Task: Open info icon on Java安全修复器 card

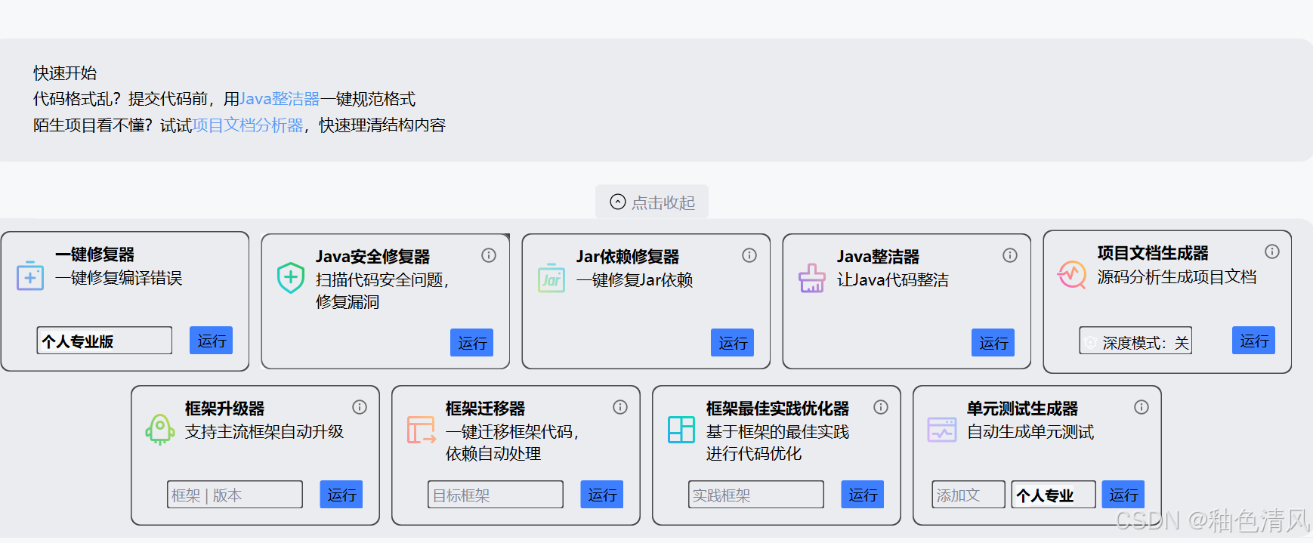Action: coord(489,255)
